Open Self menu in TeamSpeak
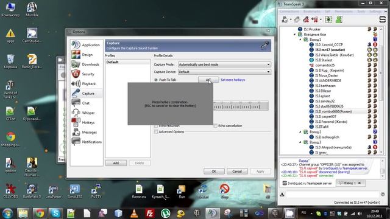 [x=327, y=12]
